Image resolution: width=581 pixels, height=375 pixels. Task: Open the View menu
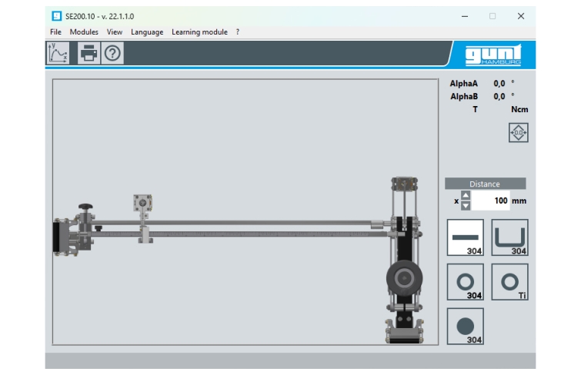point(115,32)
